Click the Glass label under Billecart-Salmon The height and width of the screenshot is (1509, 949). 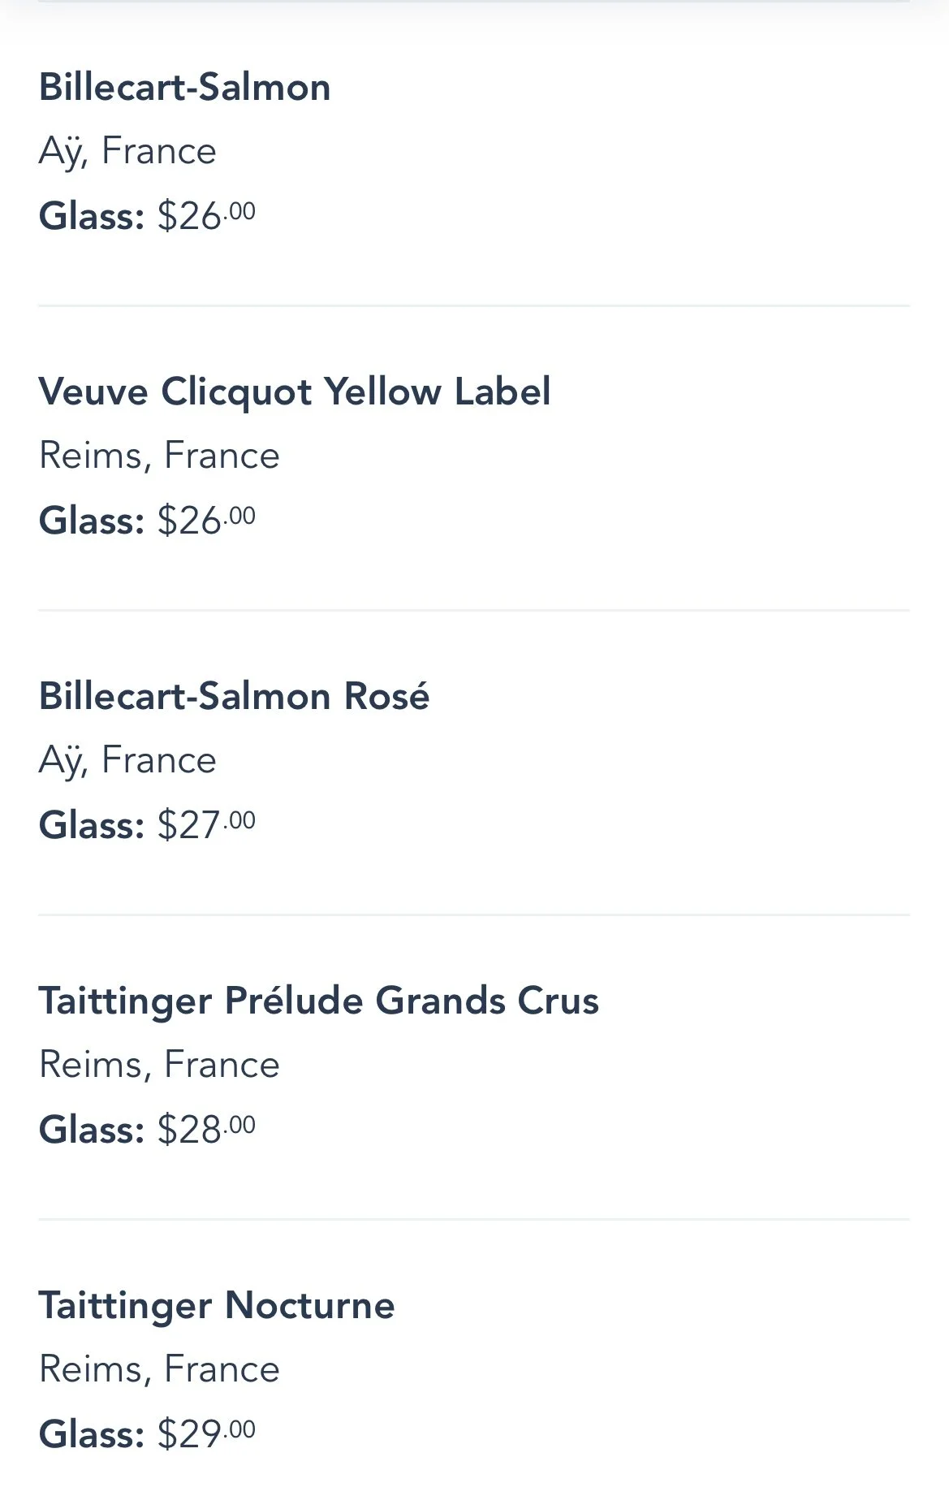click(x=91, y=216)
